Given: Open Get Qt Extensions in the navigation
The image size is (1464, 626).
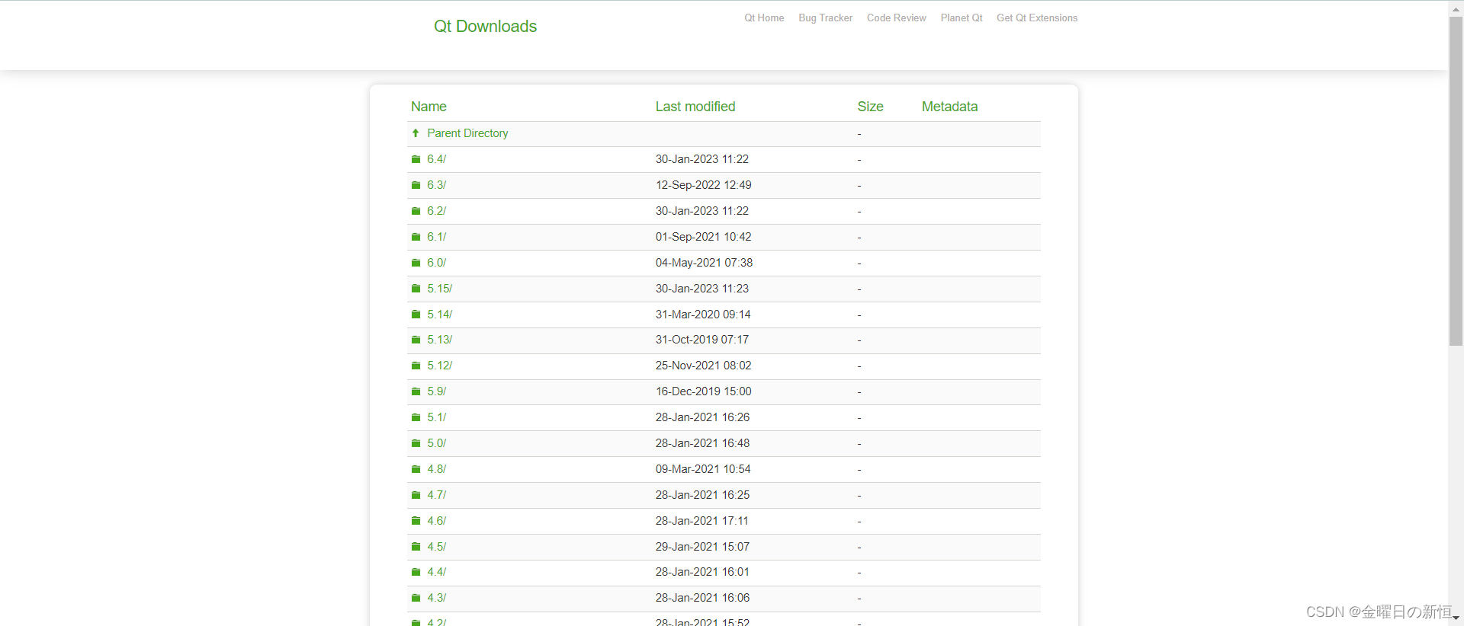Looking at the screenshot, I should click(1037, 18).
